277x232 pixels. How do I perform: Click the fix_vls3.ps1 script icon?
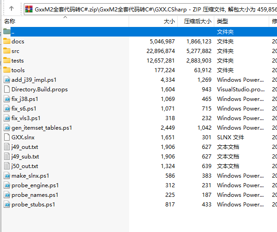pos(7,118)
